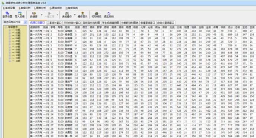This screenshot has width=256, height=138.
Task: Select the 一.06班 class in the tree
Action: (x=16, y=44)
